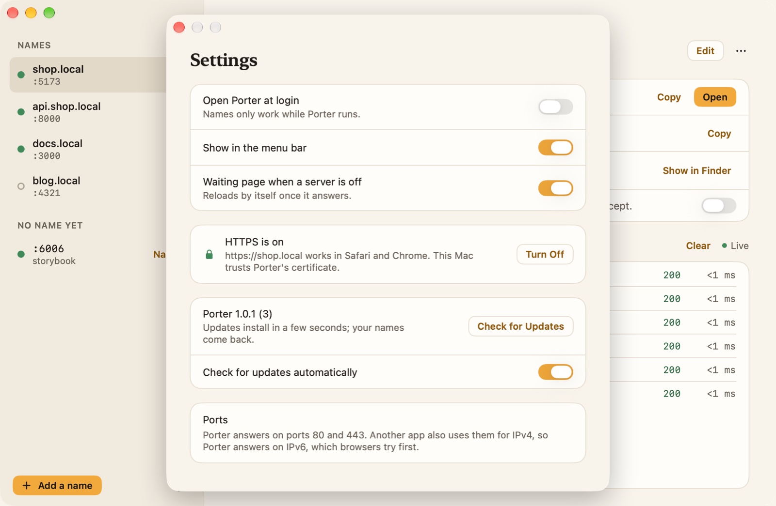This screenshot has width=776, height=506.
Task: Click Check for Updates
Action: 520,326
